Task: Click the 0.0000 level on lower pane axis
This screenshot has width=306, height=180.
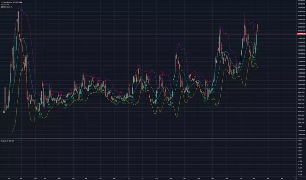Action: point(300,158)
